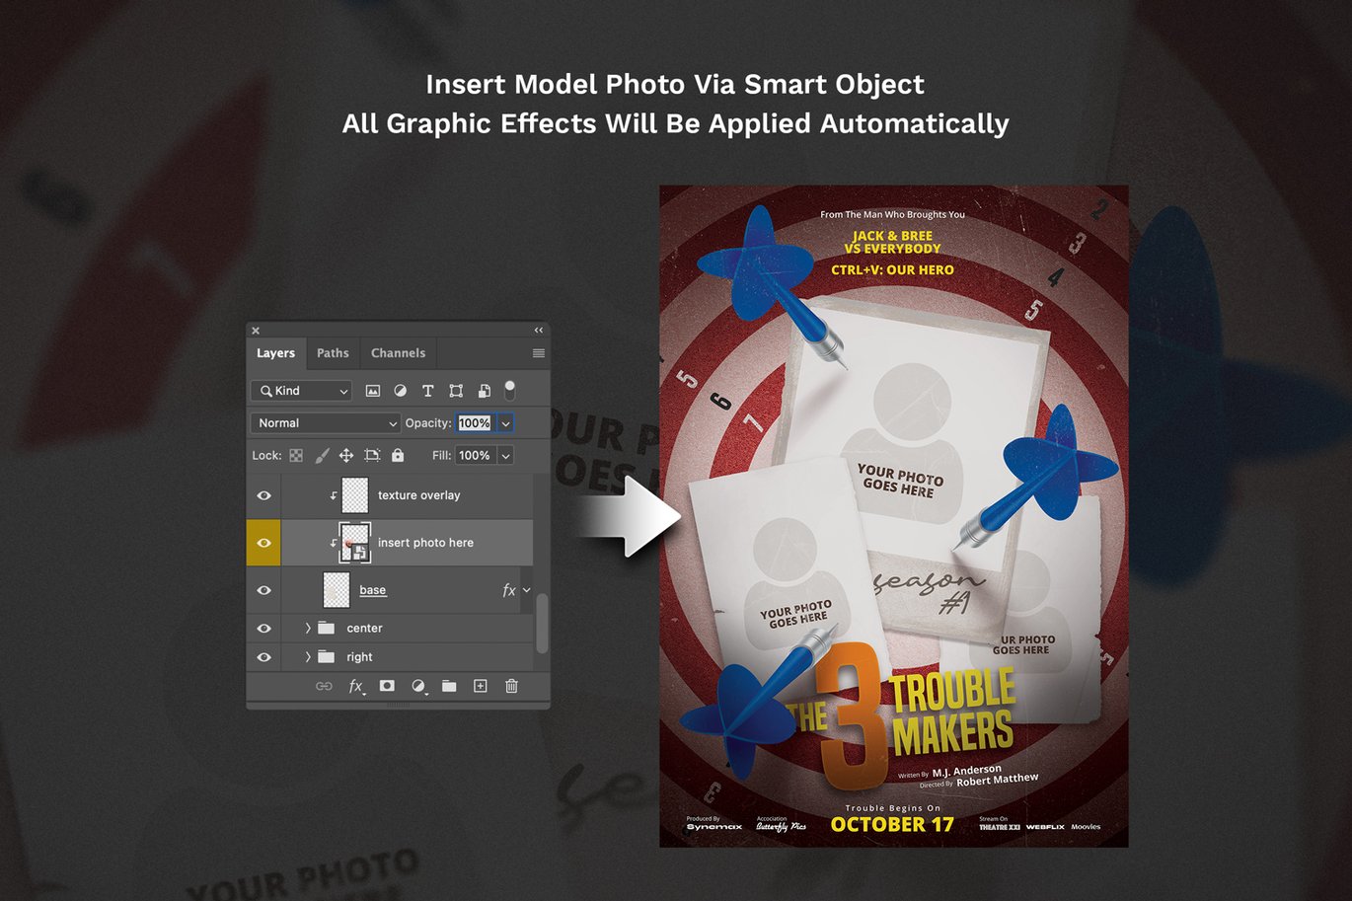The image size is (1352, 901).
Task: Lock all with the padlock icon
Action: coord(398,456)
